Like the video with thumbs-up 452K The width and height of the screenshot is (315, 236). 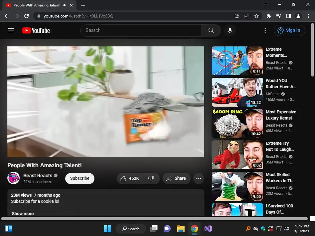[x=130, y=179]
